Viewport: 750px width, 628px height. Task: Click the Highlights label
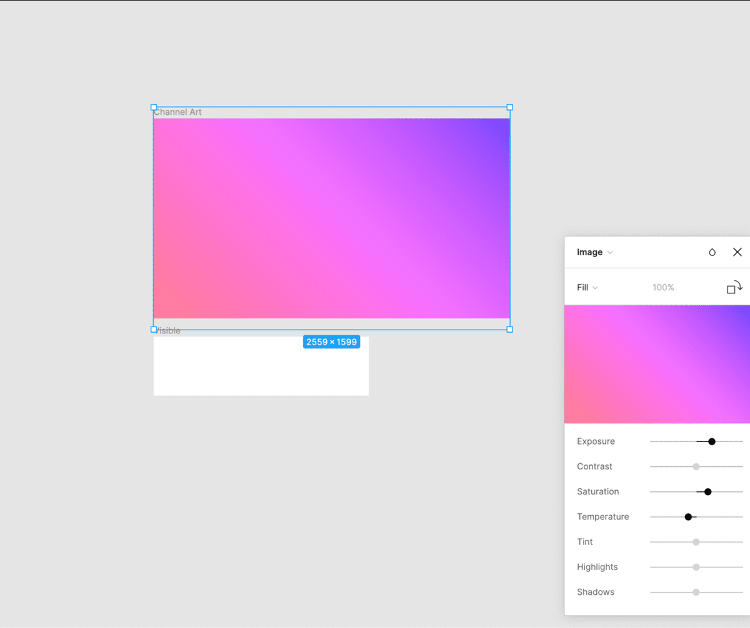pos(597,567)
